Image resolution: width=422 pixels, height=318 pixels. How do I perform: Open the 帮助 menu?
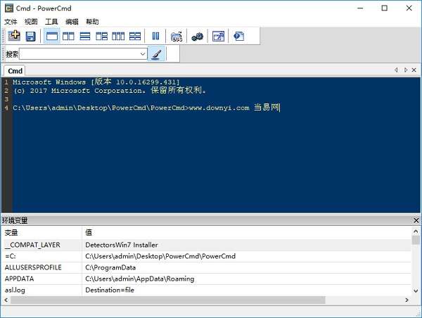92,22
